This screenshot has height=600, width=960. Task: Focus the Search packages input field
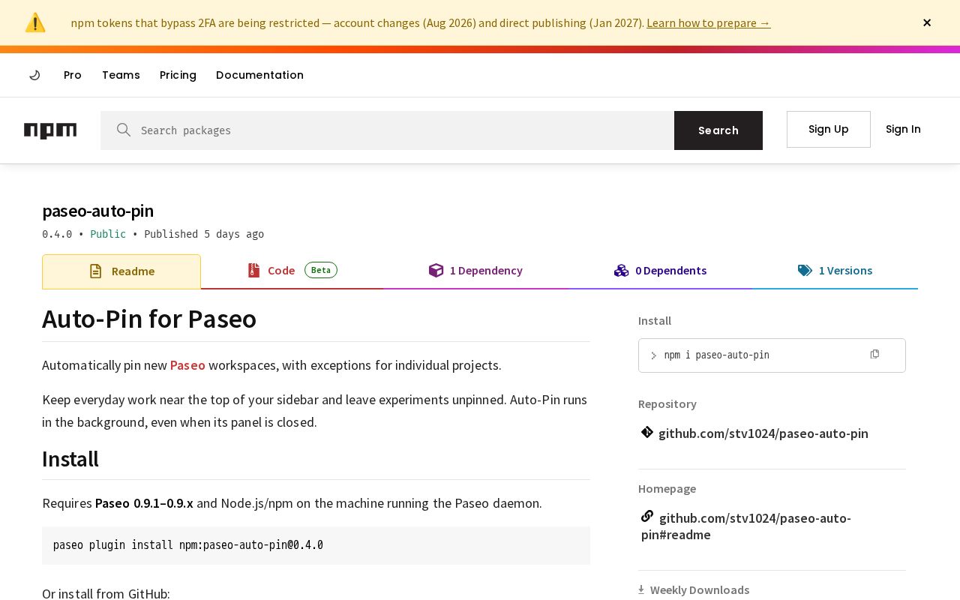pyautogui.click(x=387, y=130)
